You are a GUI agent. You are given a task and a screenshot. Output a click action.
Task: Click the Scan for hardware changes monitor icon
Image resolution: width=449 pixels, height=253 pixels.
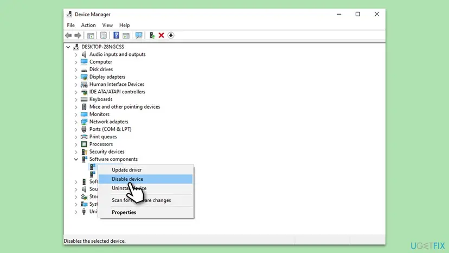139,35
